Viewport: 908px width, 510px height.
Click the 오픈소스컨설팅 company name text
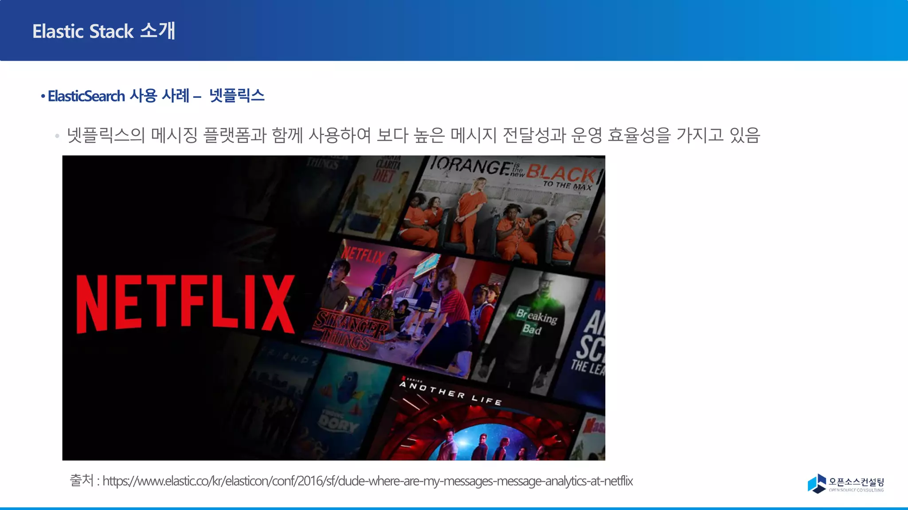click(x=856, y=482)
